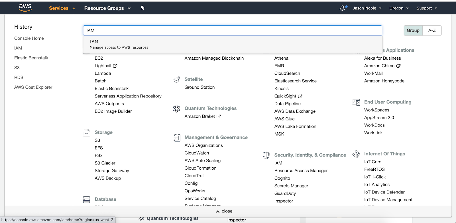The width and height of the screenshot is (456, 223).
Task: Open IAM from History list
Action: (18, 48)
